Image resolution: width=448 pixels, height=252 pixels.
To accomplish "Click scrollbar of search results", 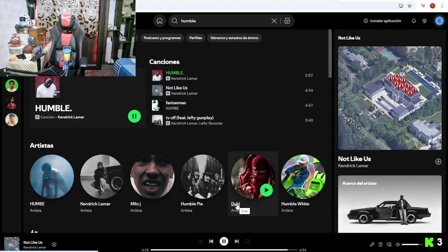I will coord(330,54).
